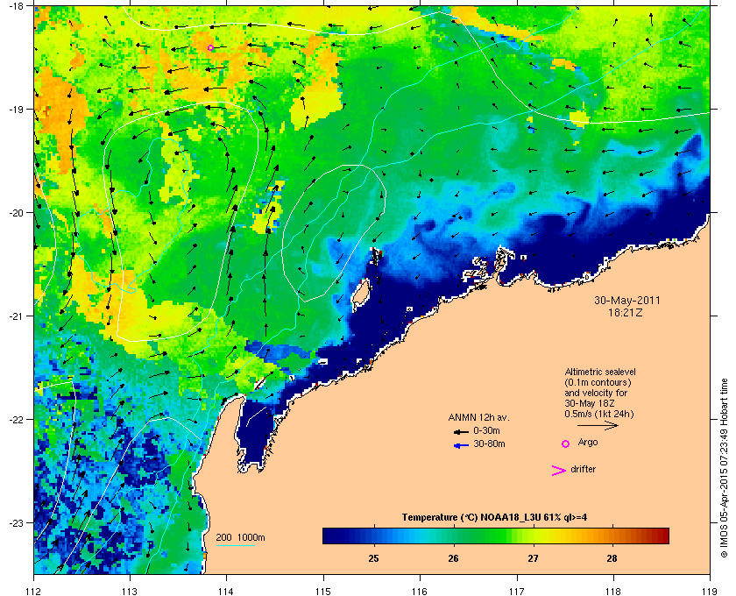This screenshot has height=596, width=736.
Task: Click the '0-30m' depth label
Action: point(486,430)
